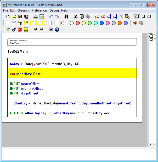Apply the yellow color swatch

[x=84, y=23]
